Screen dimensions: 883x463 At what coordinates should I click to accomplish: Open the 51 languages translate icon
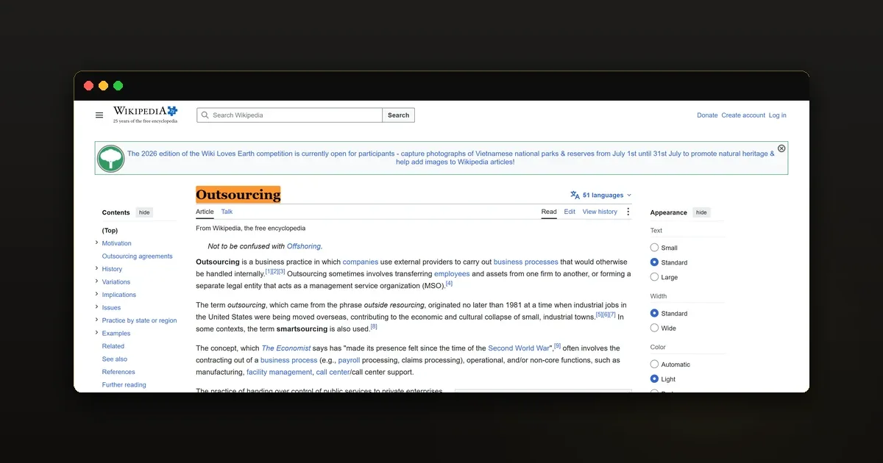[575, 195]
